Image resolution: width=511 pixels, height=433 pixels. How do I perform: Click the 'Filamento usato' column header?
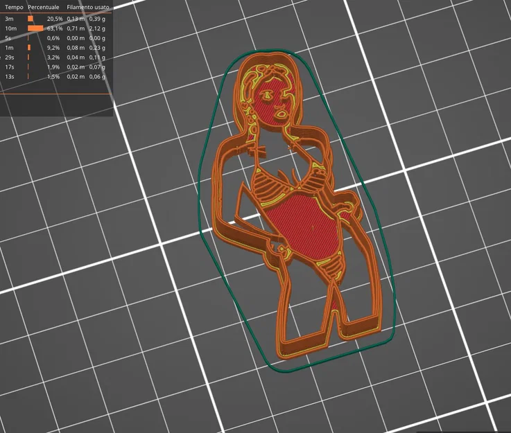coord(88,7)
